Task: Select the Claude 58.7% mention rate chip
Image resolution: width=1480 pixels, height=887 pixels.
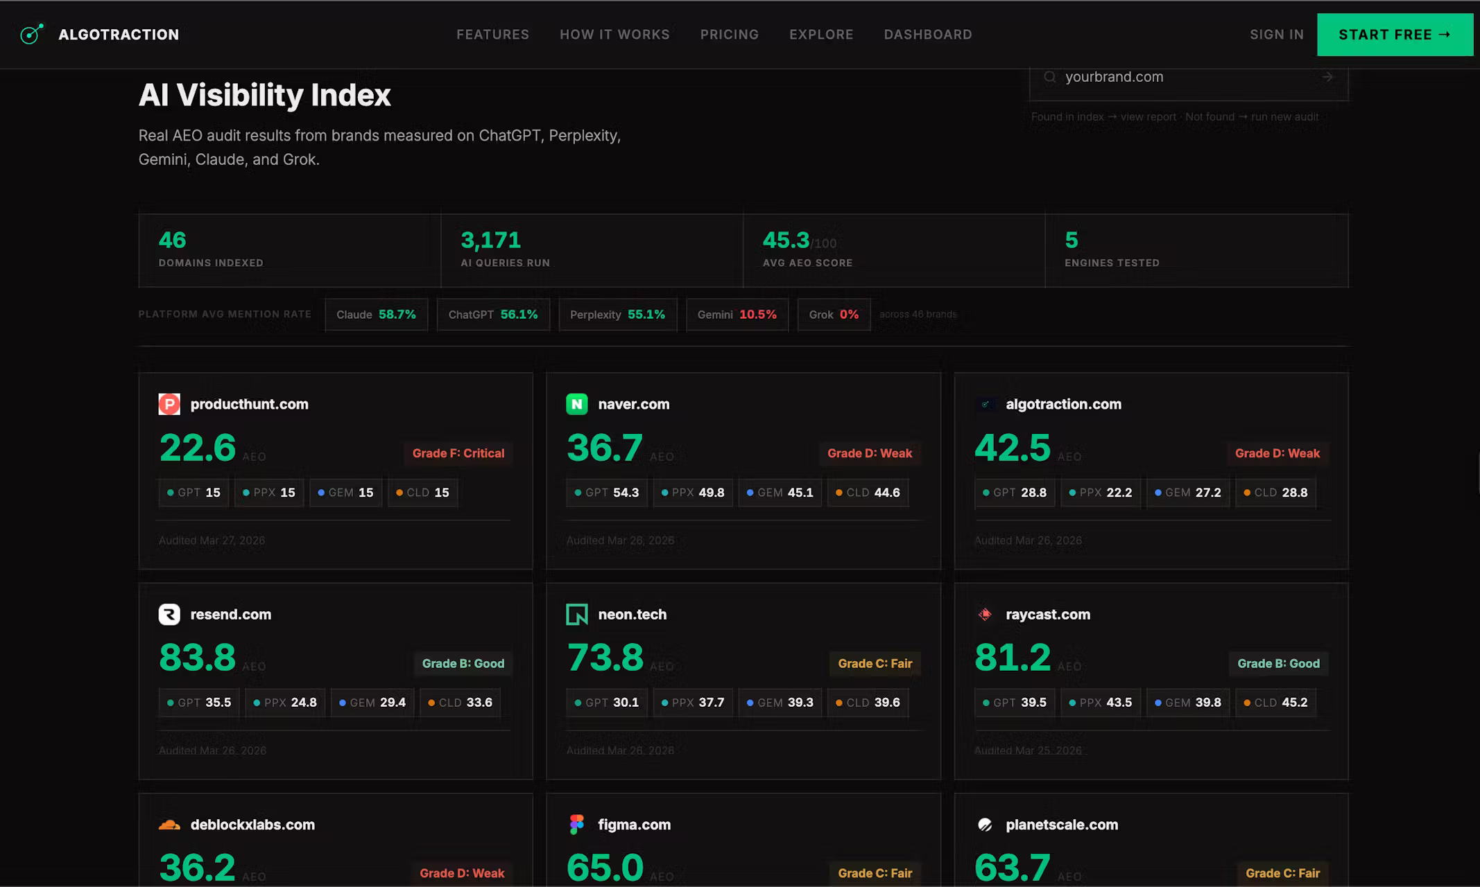Action: 377,315
